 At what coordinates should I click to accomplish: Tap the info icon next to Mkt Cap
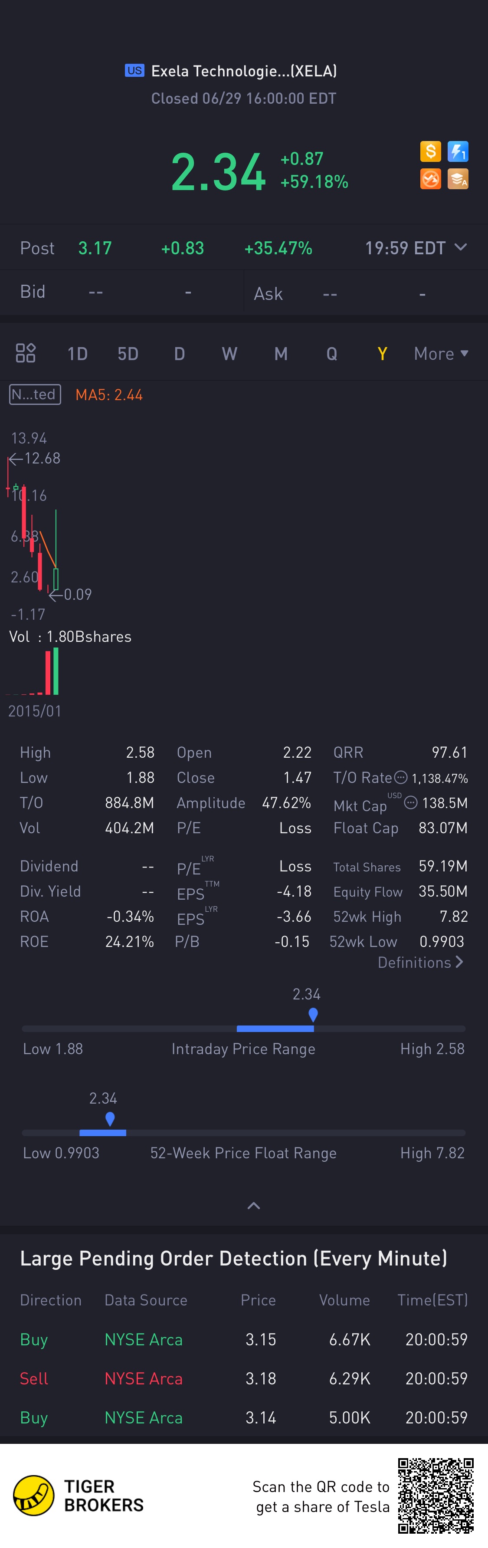411,802
